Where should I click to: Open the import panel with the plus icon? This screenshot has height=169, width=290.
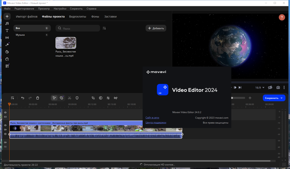7,16
